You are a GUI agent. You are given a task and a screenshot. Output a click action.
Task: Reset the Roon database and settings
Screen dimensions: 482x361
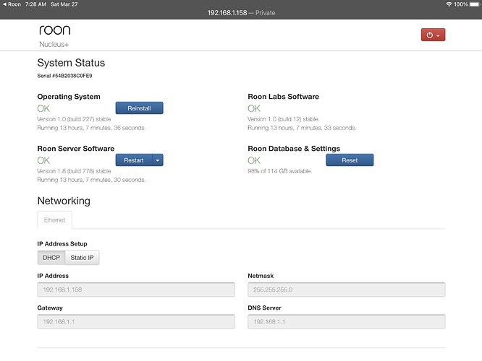pyautogui.click(x=350, y=160)
